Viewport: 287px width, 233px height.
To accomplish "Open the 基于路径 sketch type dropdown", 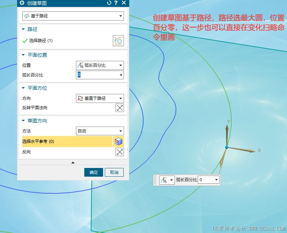I will tap(73, 16).
